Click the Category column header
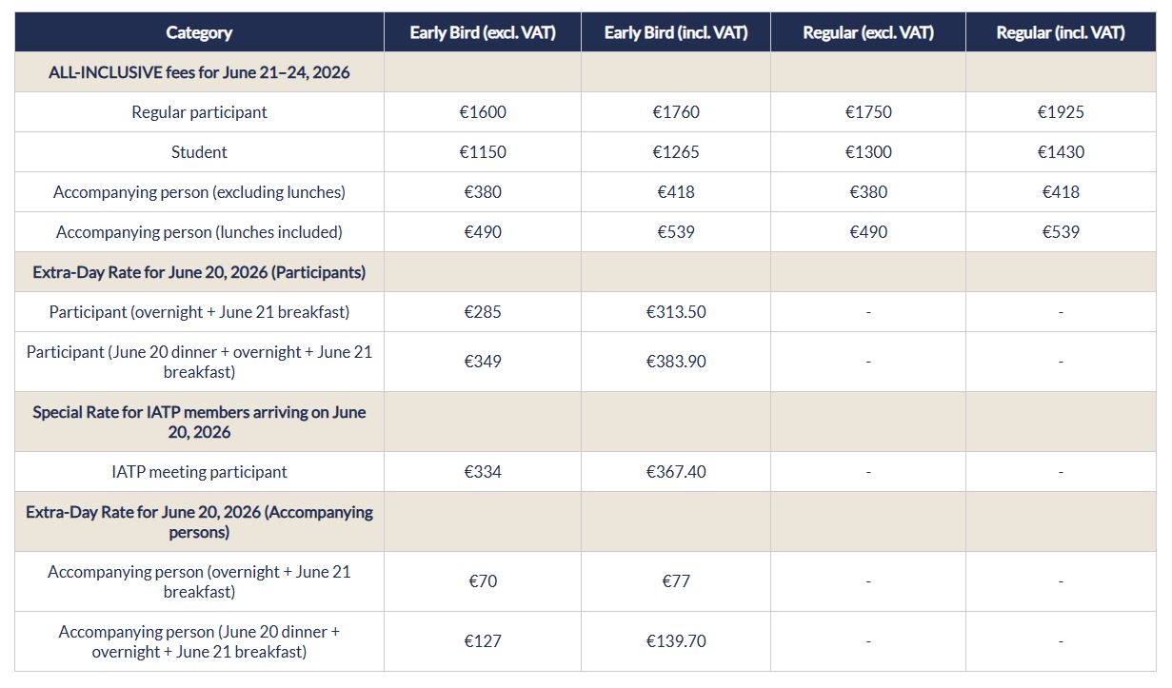Screen dimensions: 1172x688 pos(199,32)
